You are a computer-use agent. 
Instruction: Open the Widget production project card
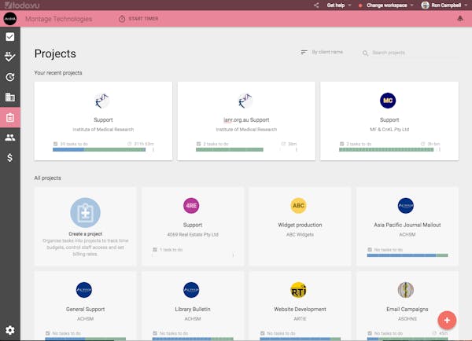[300, 226]
